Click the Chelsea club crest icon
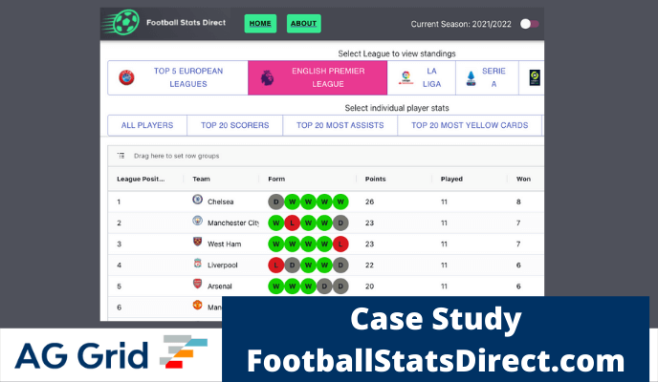Screen dimensions: 658x382 point(198,202)
